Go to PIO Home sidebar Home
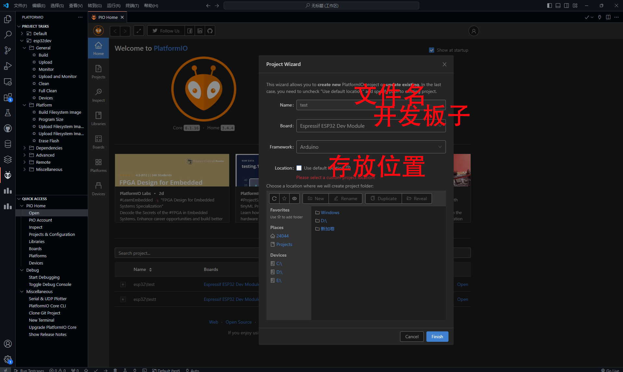Screen dimensions: 623x372 [98, 48]
